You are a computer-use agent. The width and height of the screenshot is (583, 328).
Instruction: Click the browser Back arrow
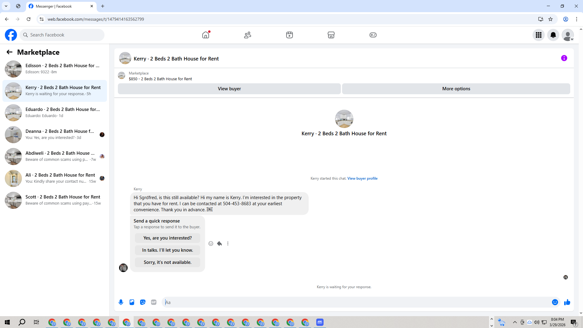tap(7, 19)
